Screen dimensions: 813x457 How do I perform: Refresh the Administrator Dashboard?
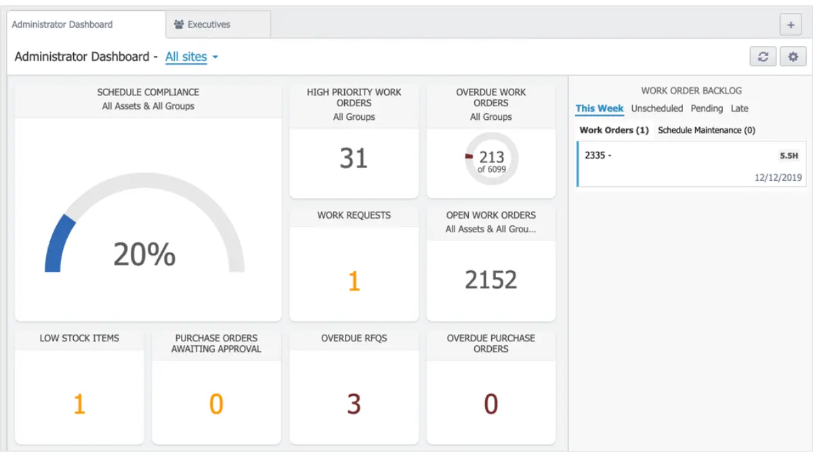763,56
